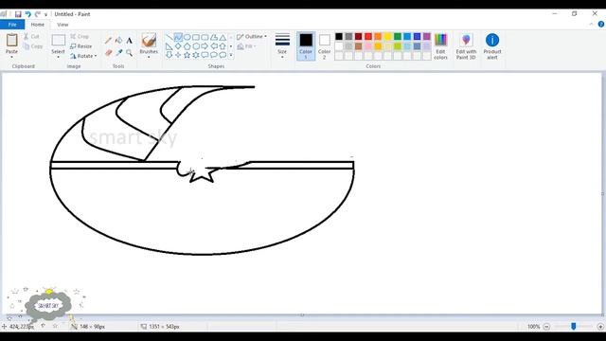The image size is (606, 341).
Task: Open the Select dropdown arrow
Action: pos(58,57)
